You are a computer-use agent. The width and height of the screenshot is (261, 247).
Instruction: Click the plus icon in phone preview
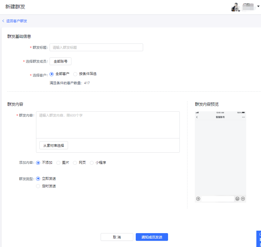243,199
